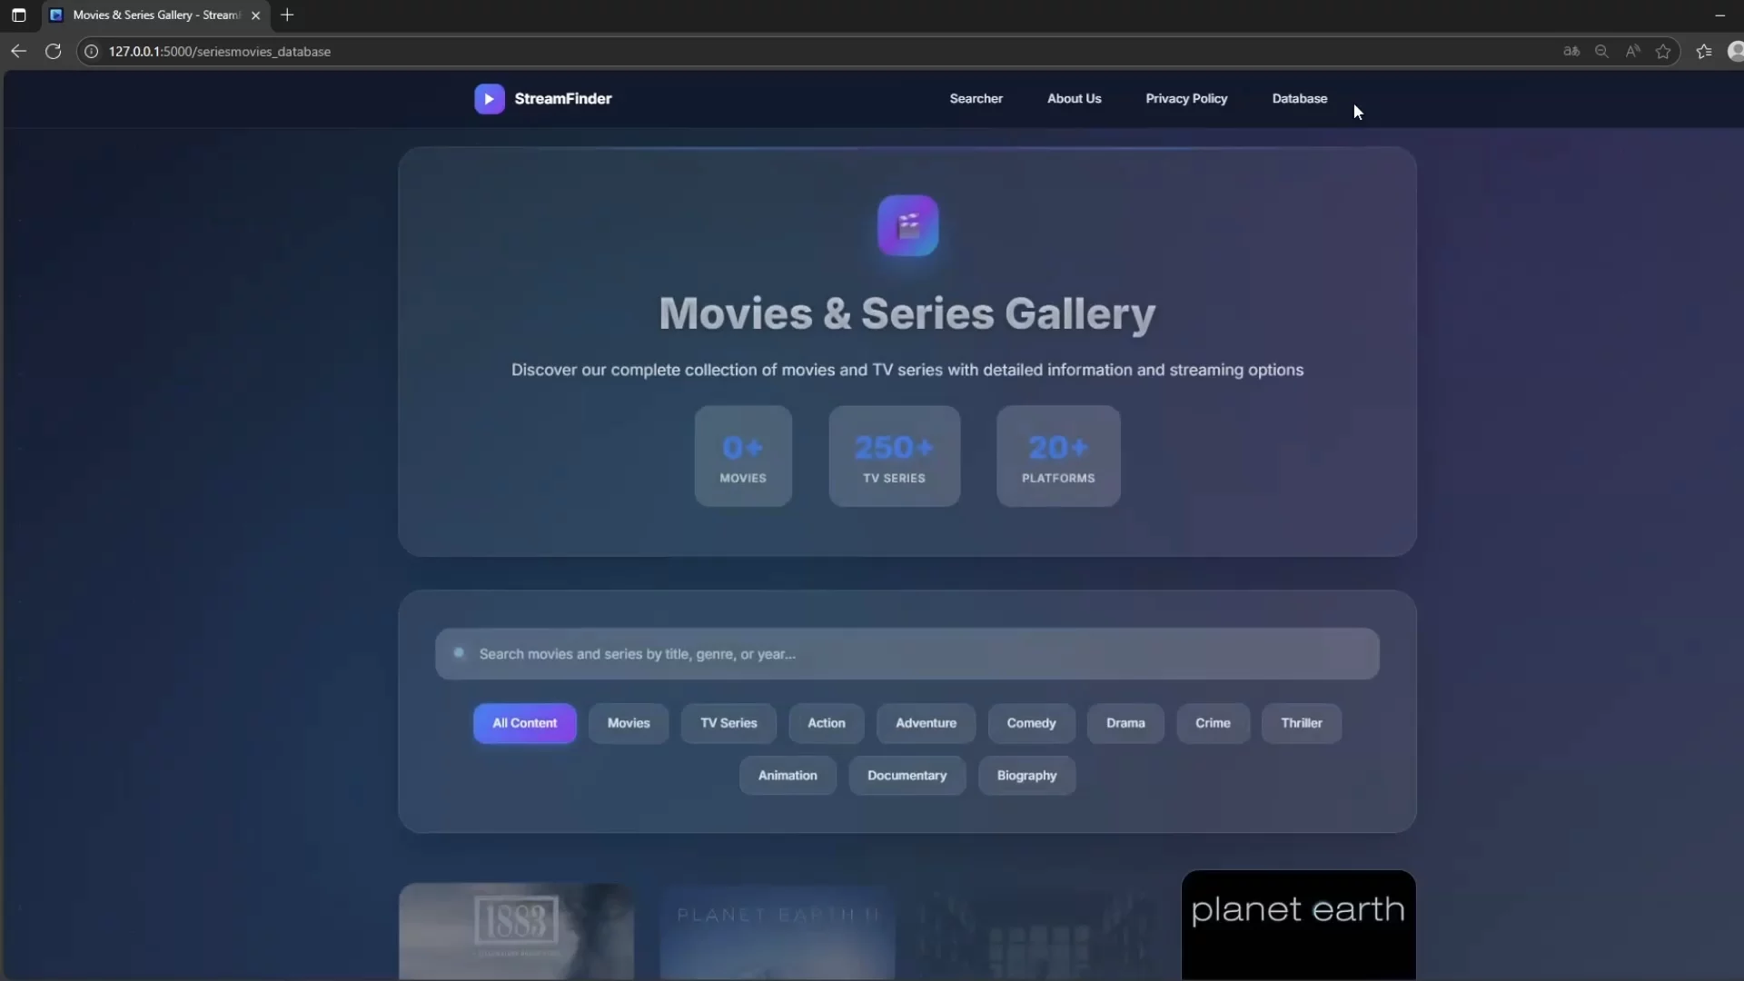Click the add to favorites star icon

[x=1664, y=52]
